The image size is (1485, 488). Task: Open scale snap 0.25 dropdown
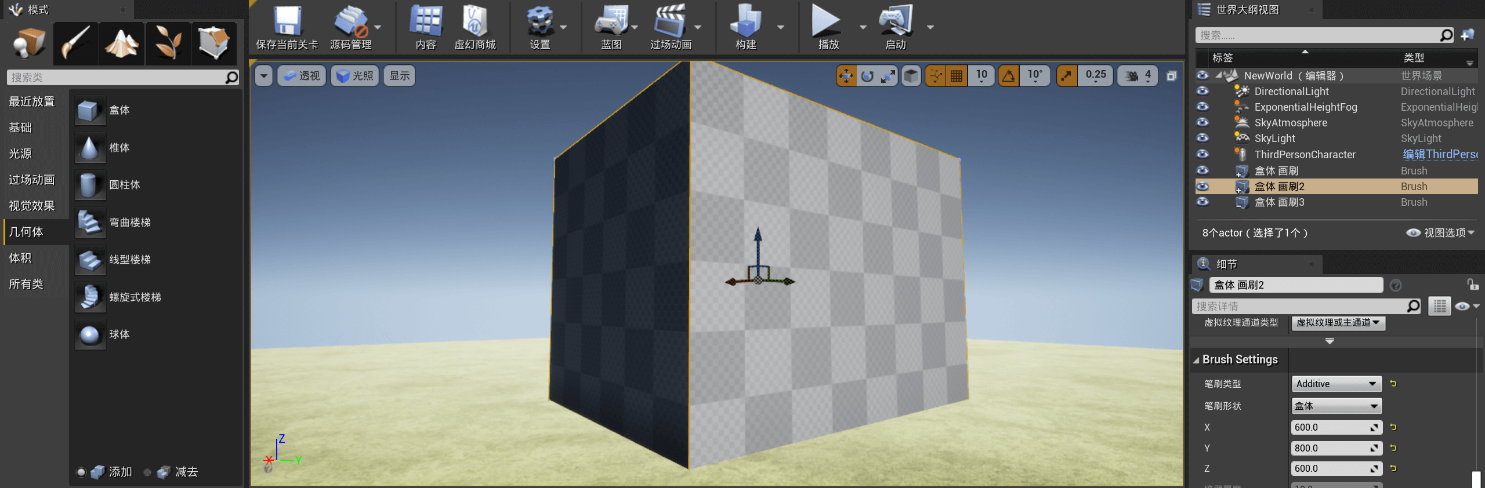pos(1095,75)
